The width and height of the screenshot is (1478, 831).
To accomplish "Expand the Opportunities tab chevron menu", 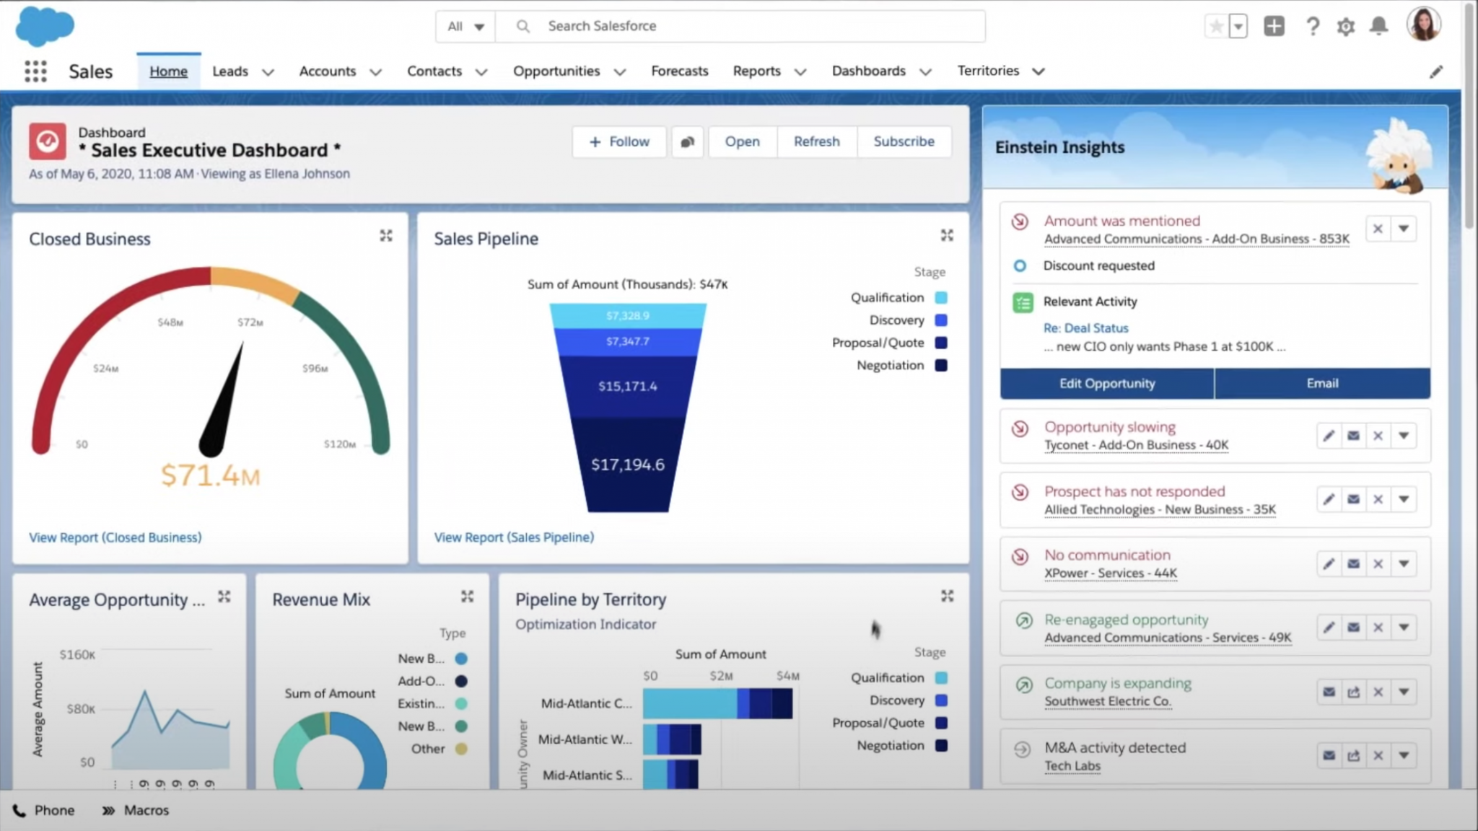I will [x=619, y=71].
